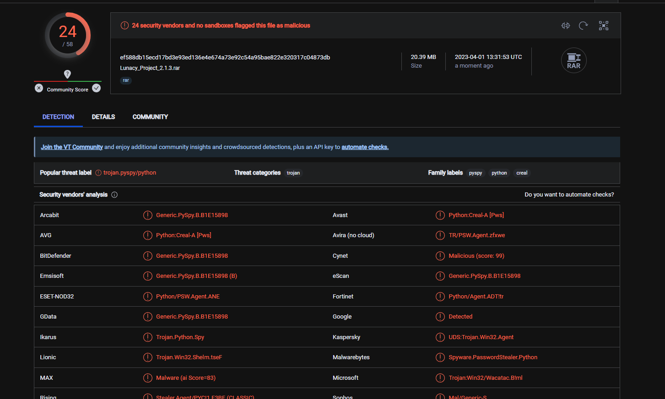The image size is (665, 399).
Task: Click Avast's detection Python:Creal-A [Pws]
Action: pos(476,215)
